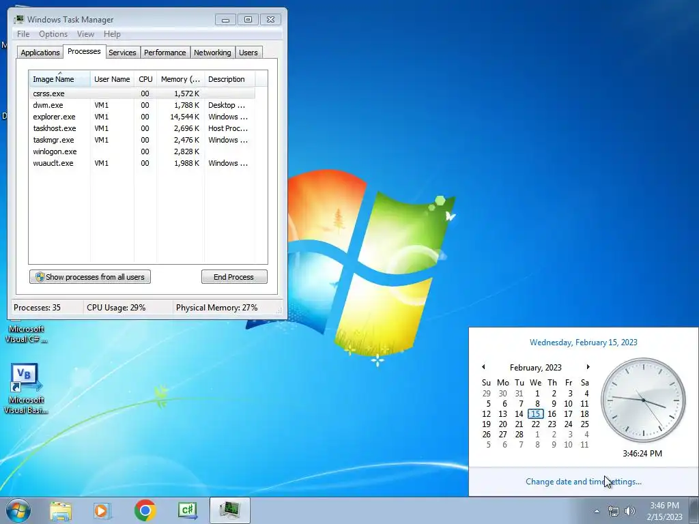Screen dimensions: 699x524
Task: Select the taskhost.exe process row
Action: point(142,128)
